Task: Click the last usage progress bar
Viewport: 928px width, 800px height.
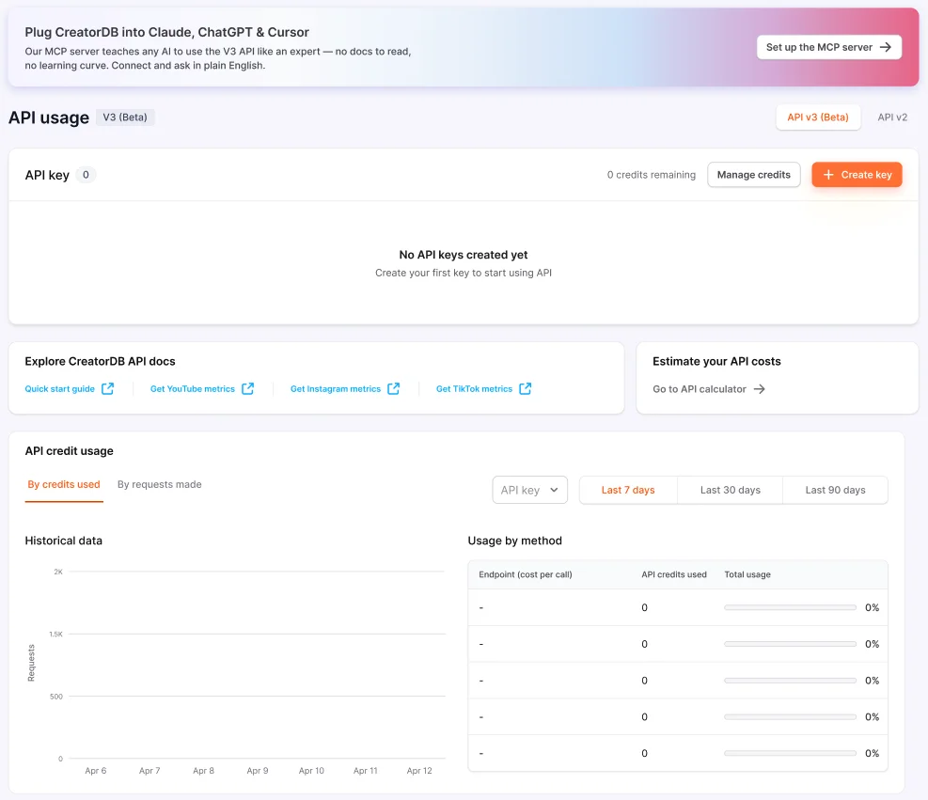Action: (790, 753)
